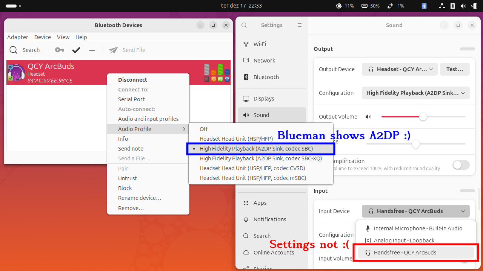The width and height of the screenshot is (483, 271).
Task: Click the date and time in top bar
Action: [241, 6]
